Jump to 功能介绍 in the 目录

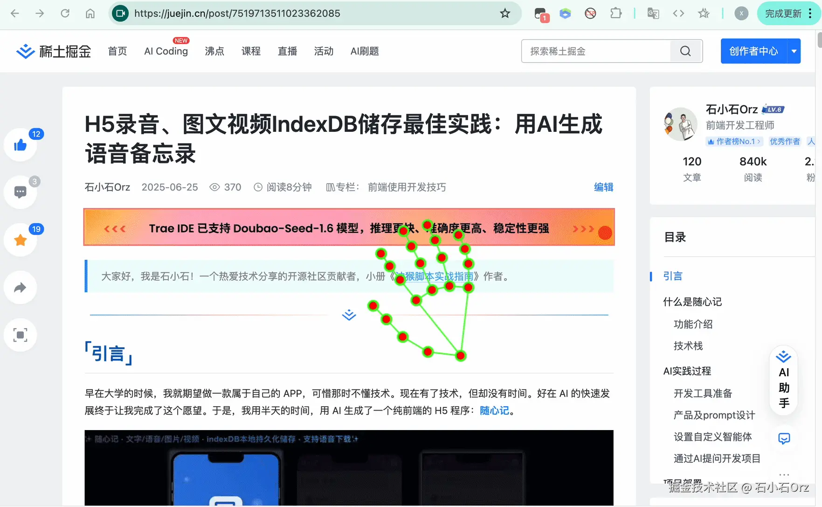(693, 324)
